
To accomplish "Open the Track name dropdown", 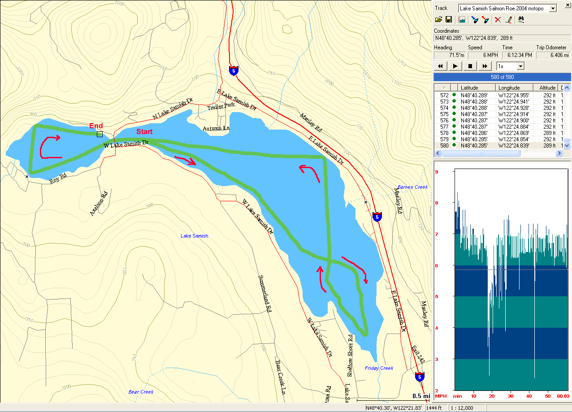I will (x=553, y=9).
